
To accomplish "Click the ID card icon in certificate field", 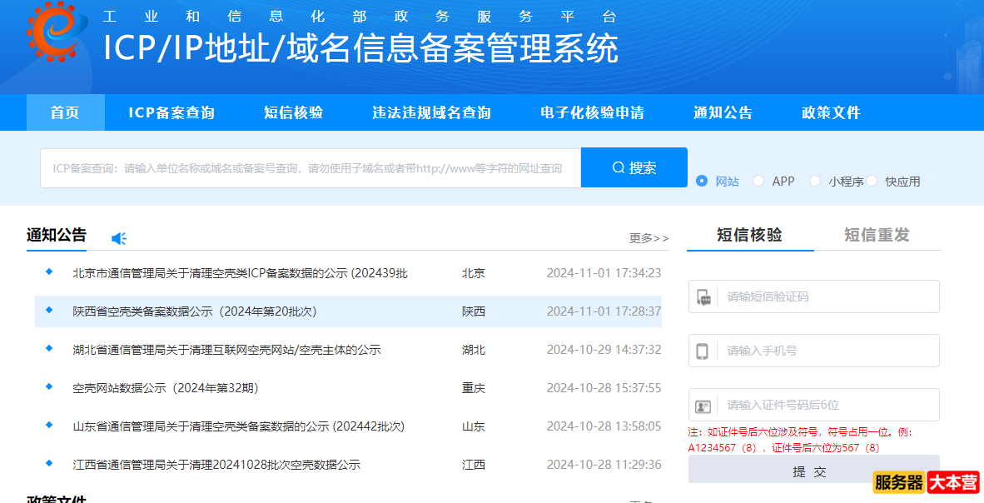I will tap(703, 406).
